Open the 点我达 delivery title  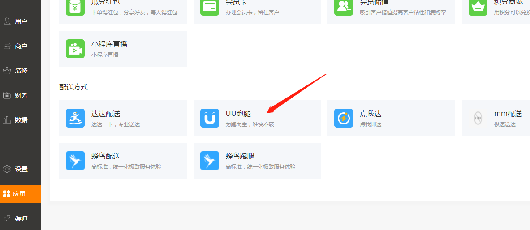[x=371, y=114]
